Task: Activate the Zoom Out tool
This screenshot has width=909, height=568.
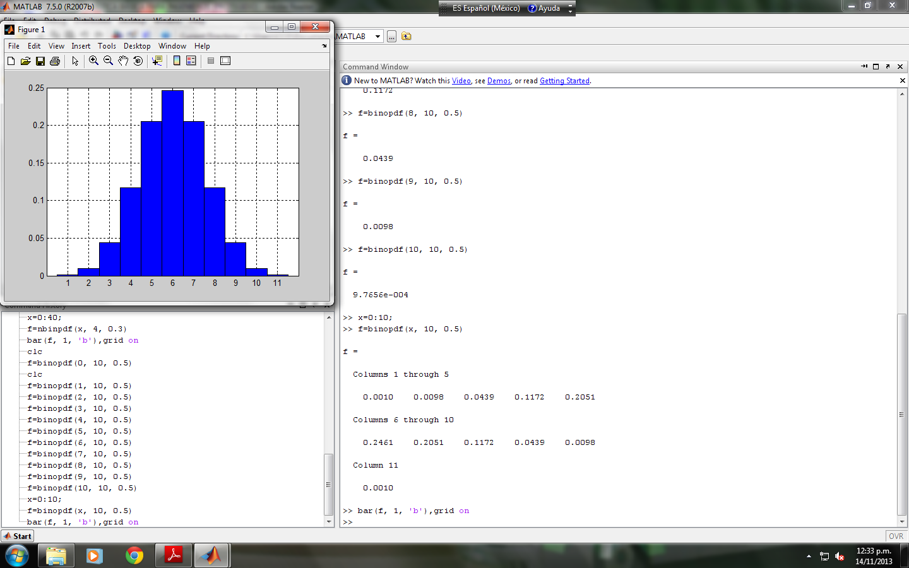Action: [108, 61]
